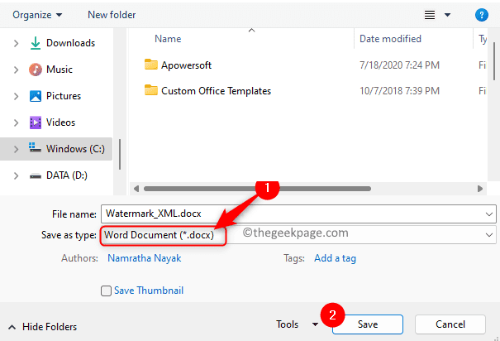Image resolution: width=500 pixels, height=341 pixels.
Task: Expand the Windows (C:) tree node
Action: tap(16, 149)
